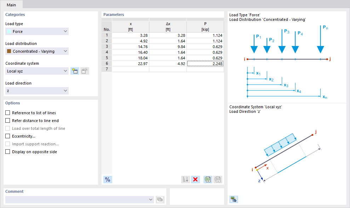Switch to the Main tab

11,5
